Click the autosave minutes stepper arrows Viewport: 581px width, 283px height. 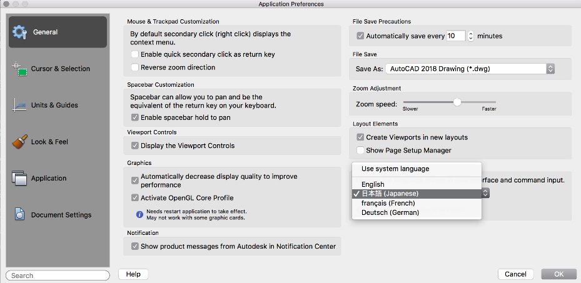click(471, 36)
